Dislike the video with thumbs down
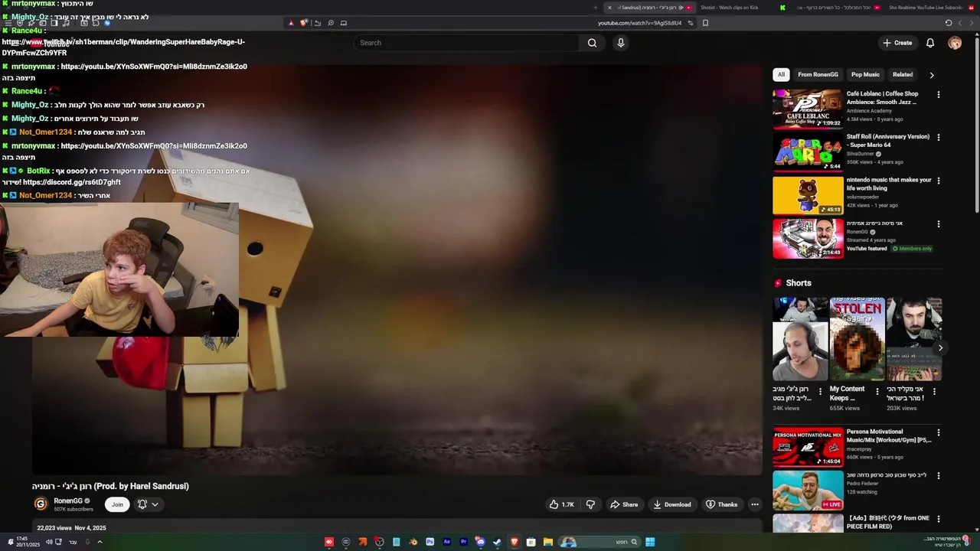980x551 pixels. coord(590,504)
